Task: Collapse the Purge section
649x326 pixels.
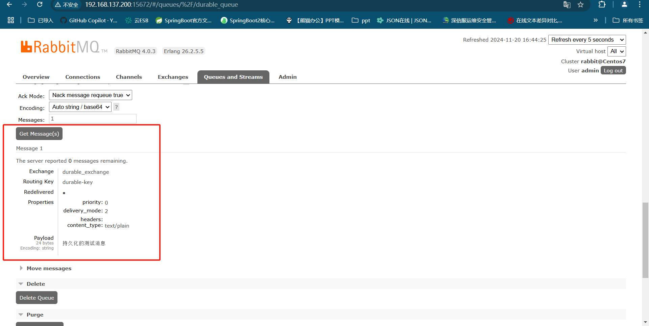Action: 31,315
